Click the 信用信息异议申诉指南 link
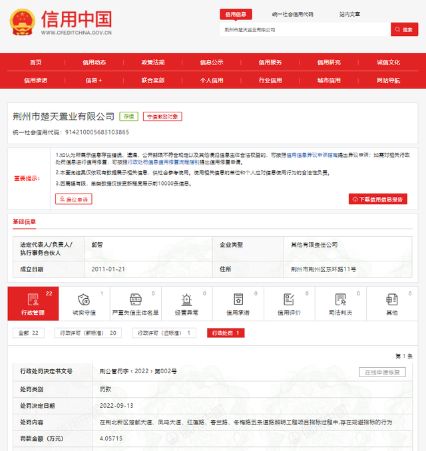This screenshot has width=426, height=451. click(312, 155)
